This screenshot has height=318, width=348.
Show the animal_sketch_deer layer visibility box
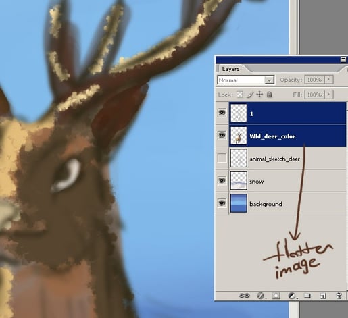coord(222,158)
